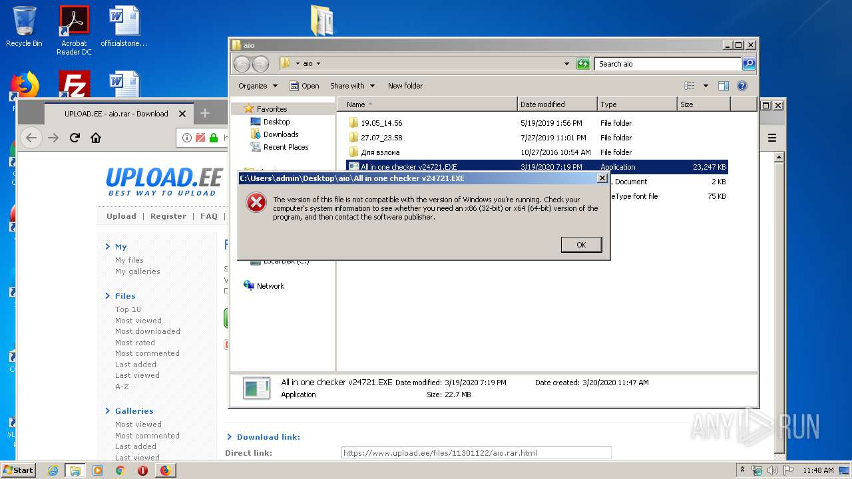Open Internet Explorer from the taskbar
Screen dimensions: 852x479
click(x=53, y=470)
